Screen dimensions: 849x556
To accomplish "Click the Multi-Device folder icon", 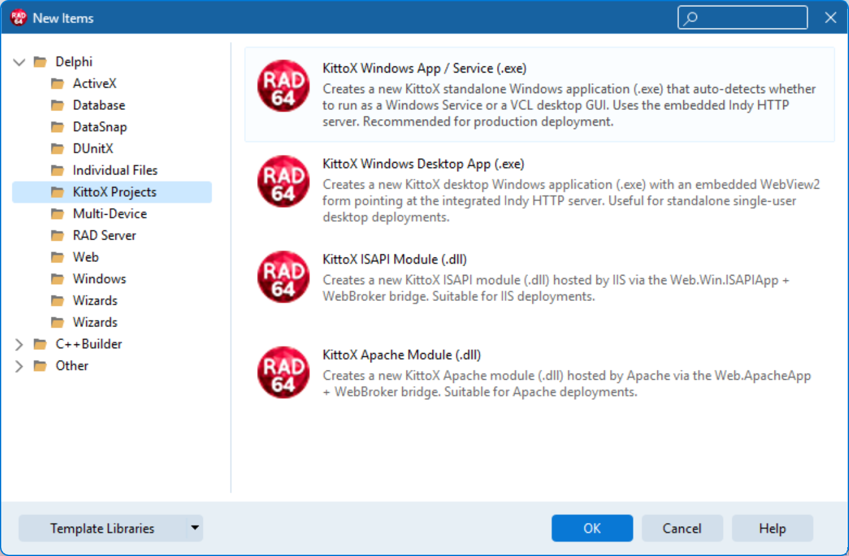I will coord(58,213).
